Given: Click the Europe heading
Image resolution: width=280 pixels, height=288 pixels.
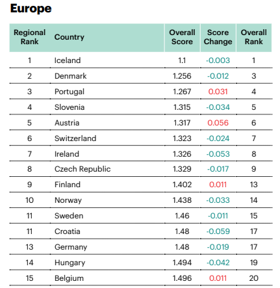Looking at the screenshot, I should pyautogui.click(x=31, y=8).
